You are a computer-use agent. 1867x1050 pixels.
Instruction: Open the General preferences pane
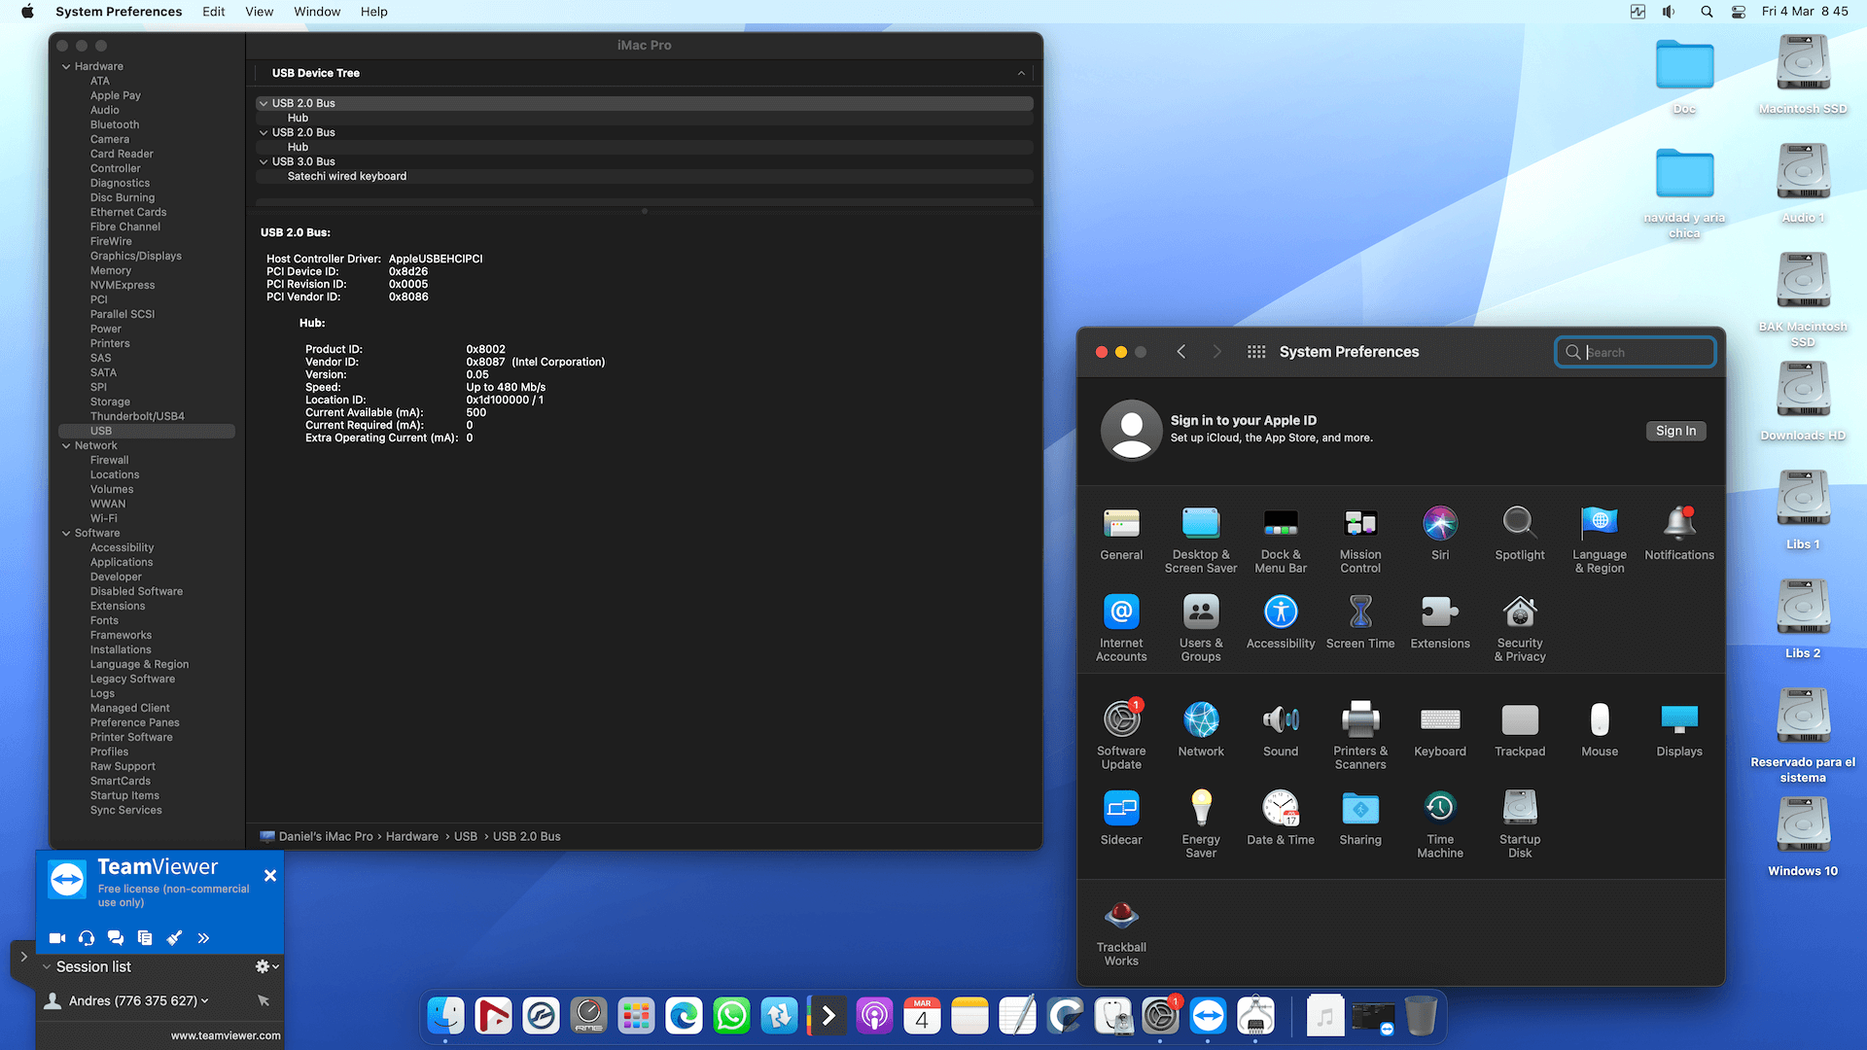(x=1121, y=533)
